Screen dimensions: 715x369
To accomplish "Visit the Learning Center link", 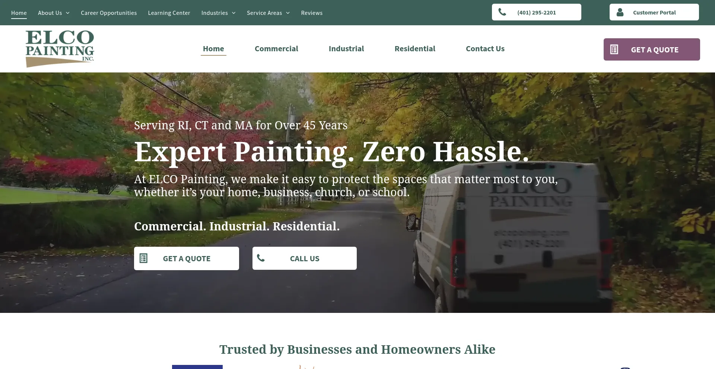I will (169, 13).
